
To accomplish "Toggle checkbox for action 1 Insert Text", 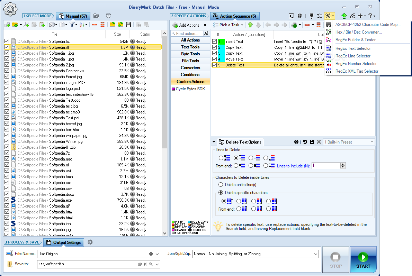I will pyautogui.click(x=215, y=42).
